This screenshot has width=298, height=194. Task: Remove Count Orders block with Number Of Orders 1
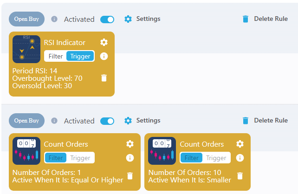(x=130, y=176)
